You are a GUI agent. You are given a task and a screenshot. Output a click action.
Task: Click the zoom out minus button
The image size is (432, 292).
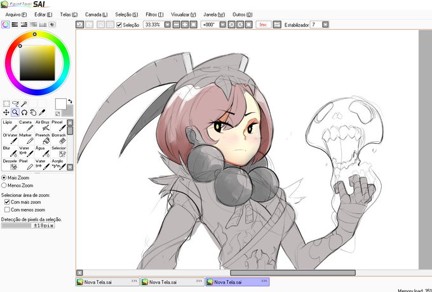pyautogui.click(x=177, y=25)
